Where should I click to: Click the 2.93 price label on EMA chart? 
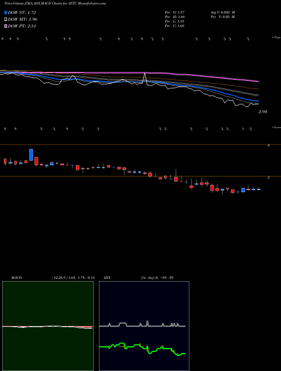[262, 112]
